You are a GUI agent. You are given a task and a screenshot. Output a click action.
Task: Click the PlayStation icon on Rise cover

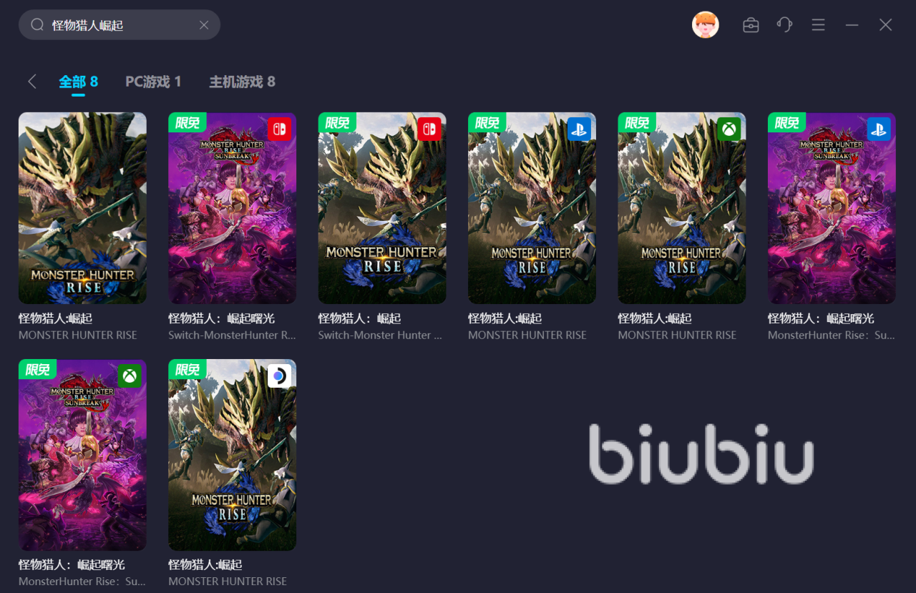coord(580,129)
